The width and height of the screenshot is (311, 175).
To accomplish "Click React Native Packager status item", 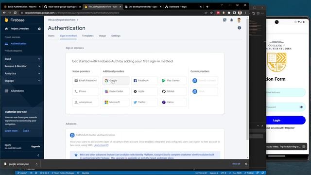I will [x=63, y=173].
